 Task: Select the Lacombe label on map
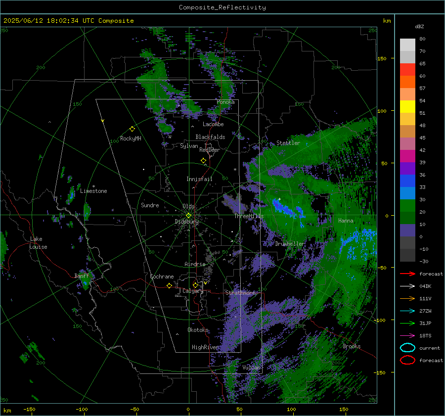click(213, 124)
